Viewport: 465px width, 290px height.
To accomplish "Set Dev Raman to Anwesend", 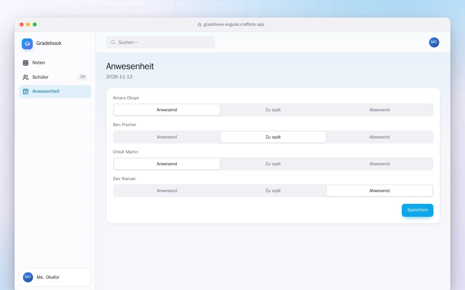I will pyautogui.click(x=167, y=191).
